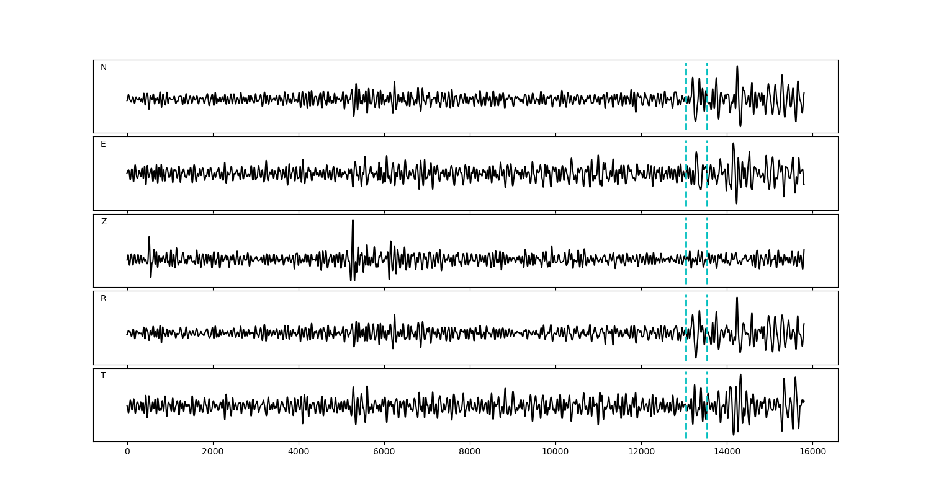The height and width of the screenshot is (496, 931).
Task: Click the x-axis tick label 4000
Action: [x=299, y=452]
